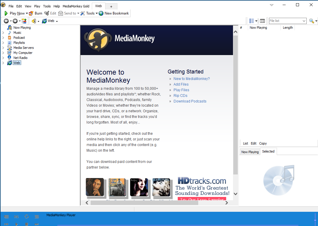Click the speaker icon in the toolbar

pyautogui.click(x=34, y=21)
